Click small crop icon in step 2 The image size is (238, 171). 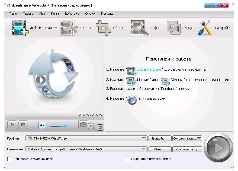click(x=165, y=81)
